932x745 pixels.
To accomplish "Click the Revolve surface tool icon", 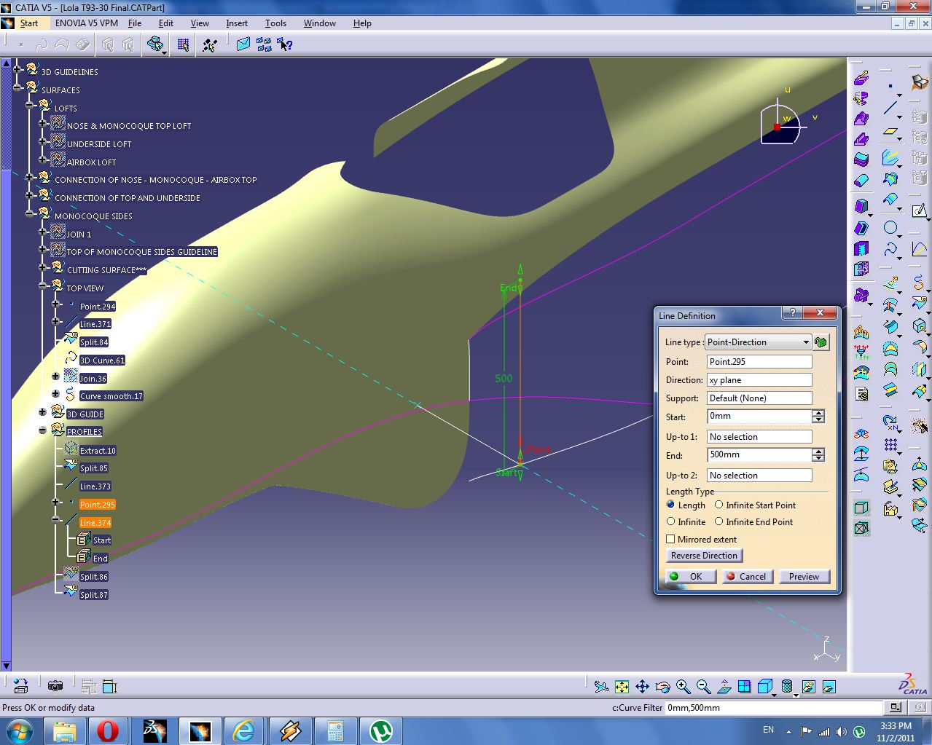I will pyautogui.click(x=861, y=98).
